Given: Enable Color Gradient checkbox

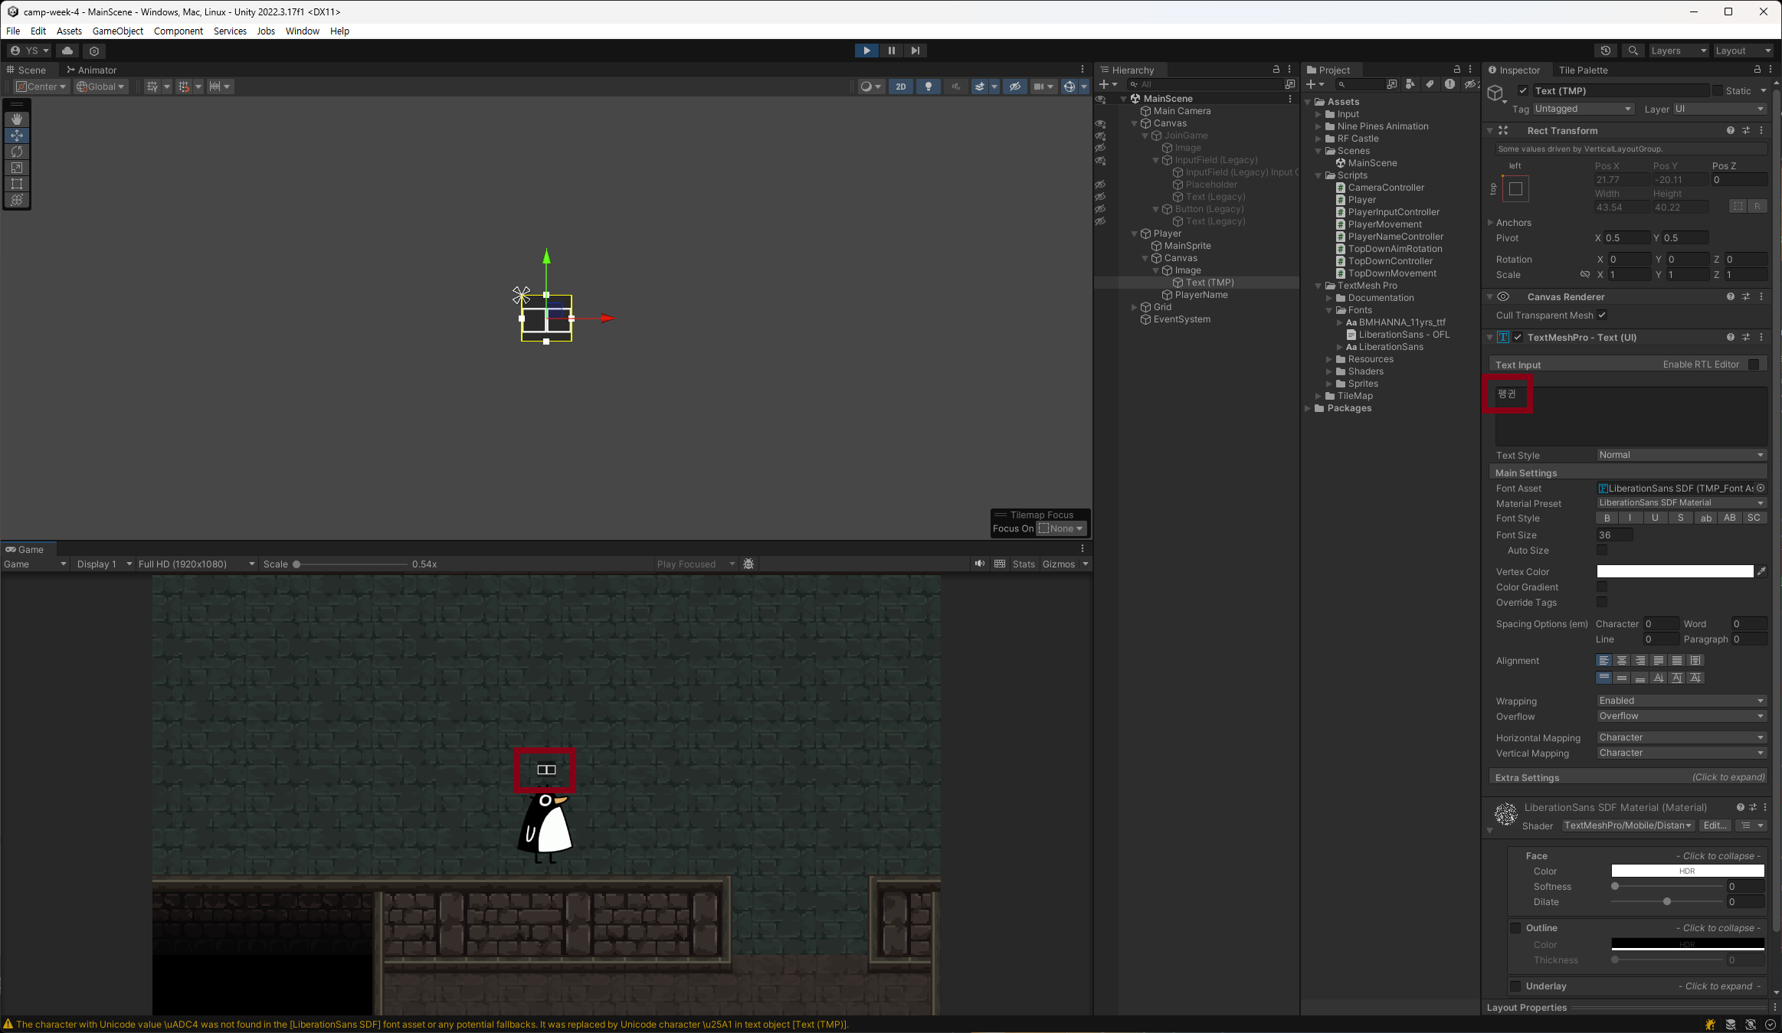Looking at the screenshot, I should tap(1602, 587).
